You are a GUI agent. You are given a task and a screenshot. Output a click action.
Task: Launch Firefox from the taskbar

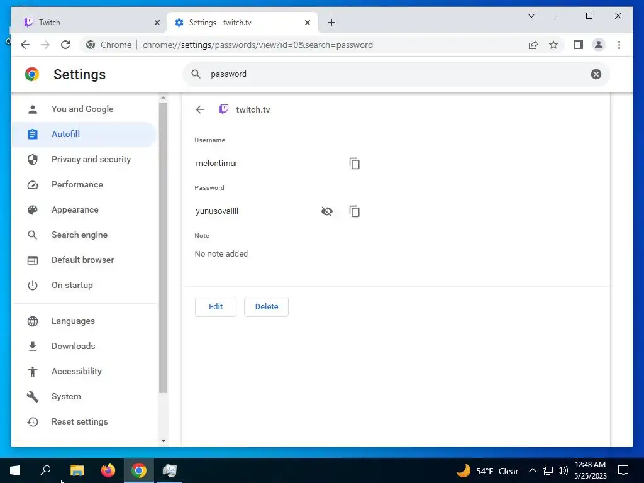108,470
